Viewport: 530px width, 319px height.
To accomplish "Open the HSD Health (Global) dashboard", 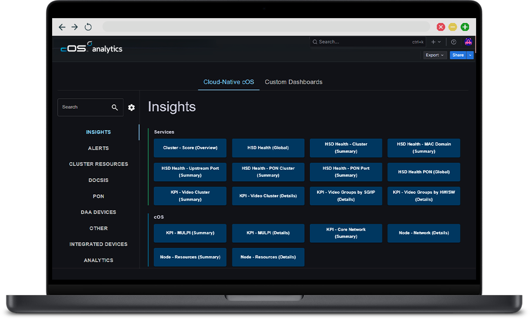I will pos(268,148).
